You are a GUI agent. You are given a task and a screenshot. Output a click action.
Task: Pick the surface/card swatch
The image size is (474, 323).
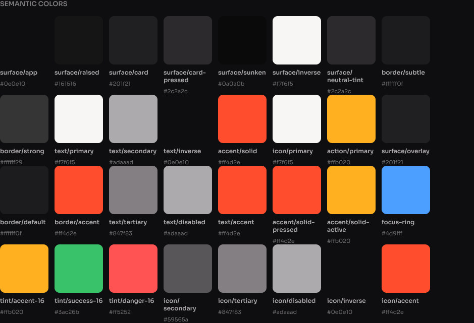133,40
